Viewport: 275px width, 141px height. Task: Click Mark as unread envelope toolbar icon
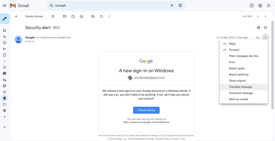point(65,17)
